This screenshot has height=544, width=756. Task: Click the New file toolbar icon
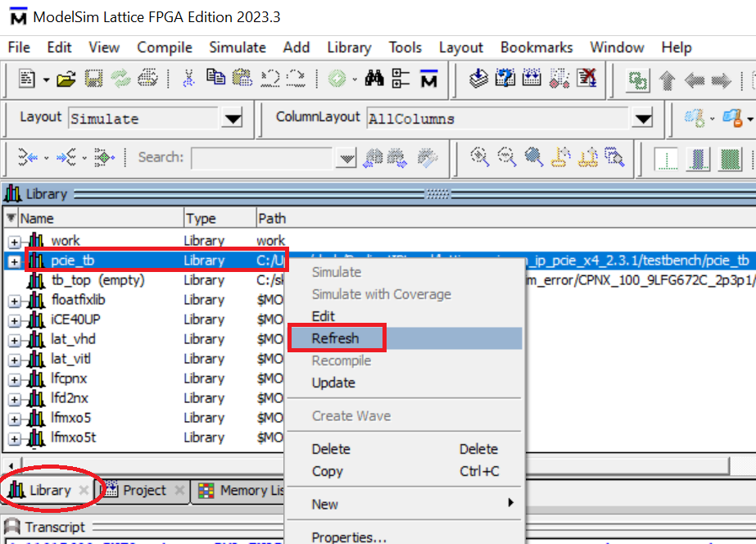pos(27,79)
